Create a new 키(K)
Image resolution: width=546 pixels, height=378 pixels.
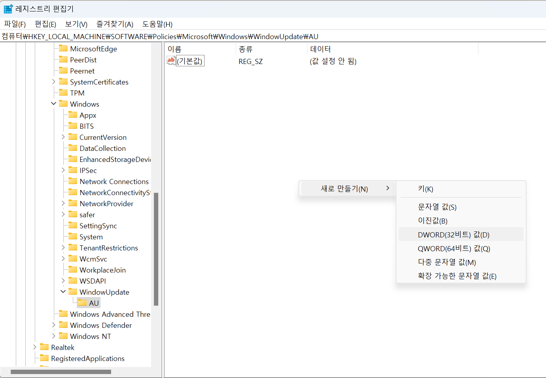click(461, 189)
